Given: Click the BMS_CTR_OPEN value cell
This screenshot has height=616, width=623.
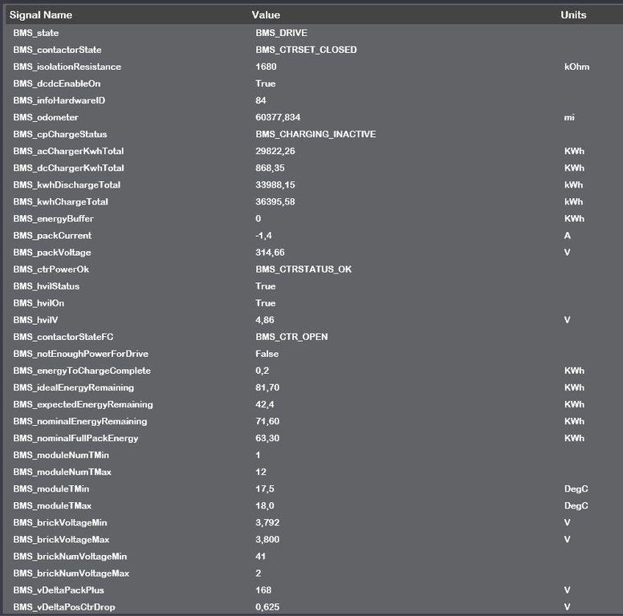Looking at the screenshot, I should tap(291, 337).
